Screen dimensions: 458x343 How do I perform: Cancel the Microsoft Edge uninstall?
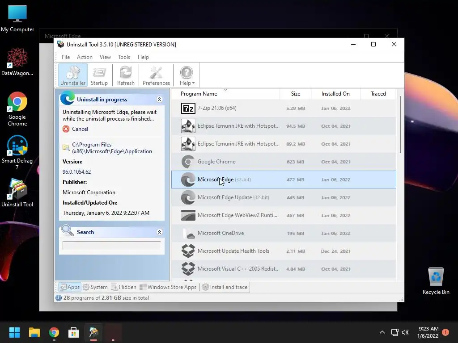coord(80,129)
